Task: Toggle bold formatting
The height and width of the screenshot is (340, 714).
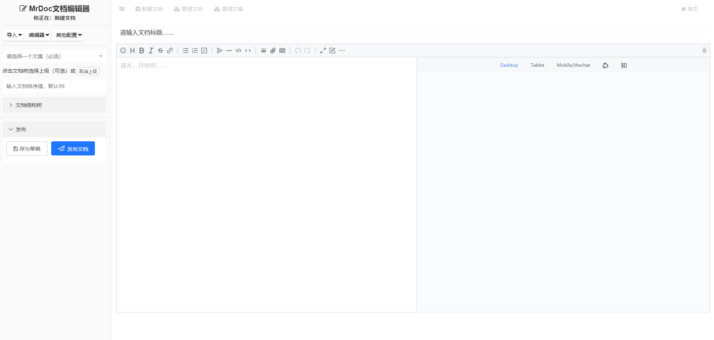Action: 142,51
